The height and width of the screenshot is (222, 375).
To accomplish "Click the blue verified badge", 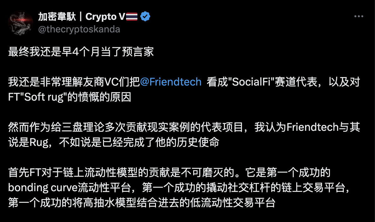I will 145,17.
